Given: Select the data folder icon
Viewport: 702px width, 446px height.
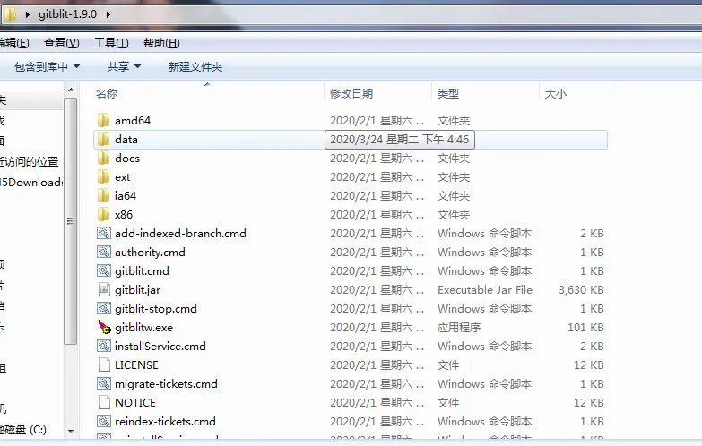Looking at the screenshot, I should tap(103, 139).
